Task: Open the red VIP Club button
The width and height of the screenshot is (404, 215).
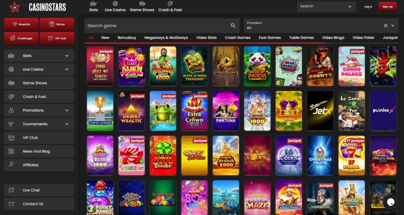Action: (57, 38)
